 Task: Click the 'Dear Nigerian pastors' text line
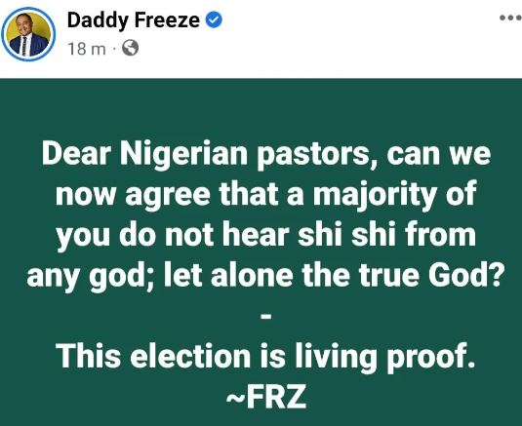tap(266, 155)
